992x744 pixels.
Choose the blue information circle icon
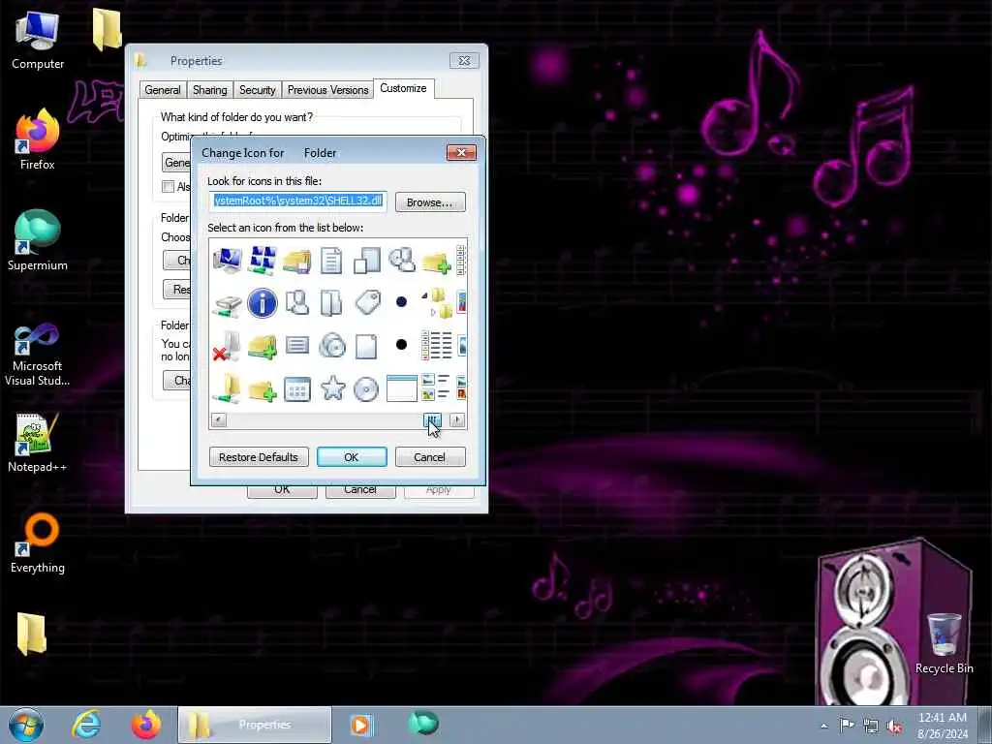click(x=262, y=302)
